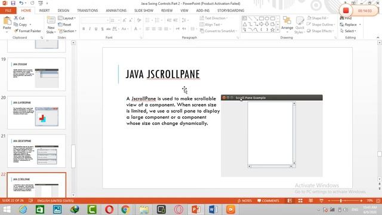Switch to the ANIMATIONS tab
Screen dimensions: 382x215
(116, 11)
